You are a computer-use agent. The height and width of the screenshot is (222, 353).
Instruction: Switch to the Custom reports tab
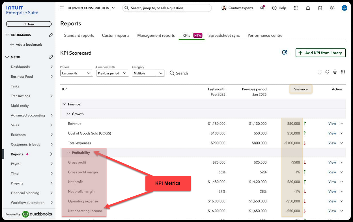(115, 35)
